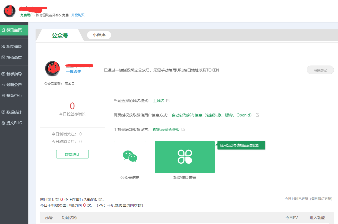Click the green outlined 数据统计 button

point(72,154)
